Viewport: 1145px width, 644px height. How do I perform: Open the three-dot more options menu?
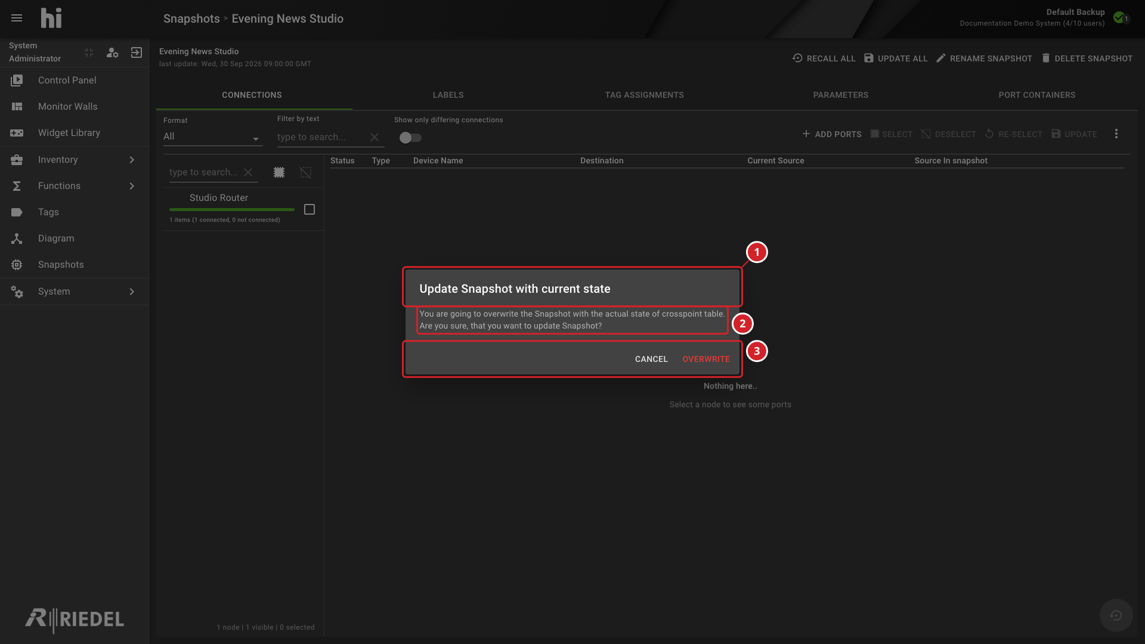pyautogui.click(x=1116, y=134)
